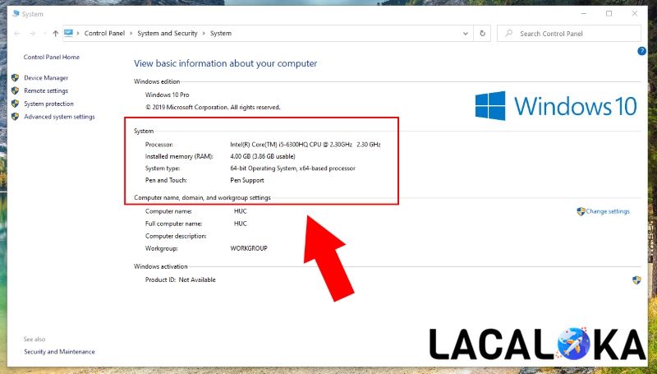Open Remote settings

point(46,90)
